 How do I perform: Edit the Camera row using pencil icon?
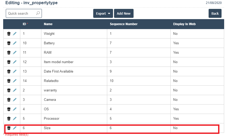[x=15, y=100]
